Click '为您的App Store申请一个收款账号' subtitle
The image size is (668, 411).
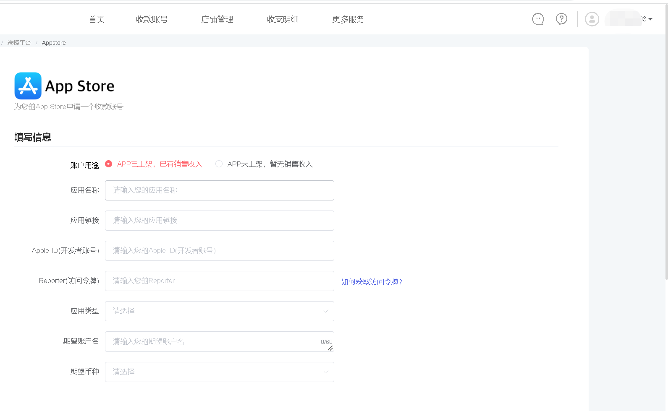point(69,107)
